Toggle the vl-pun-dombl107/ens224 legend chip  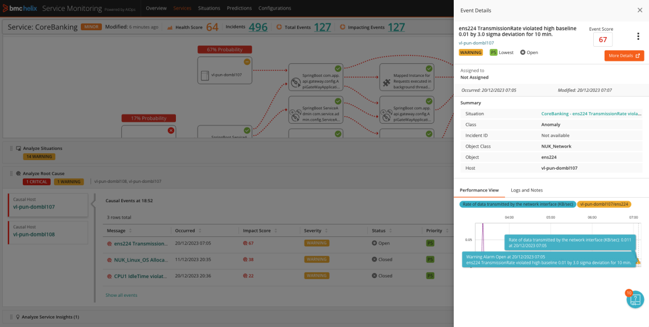[604, 204]
